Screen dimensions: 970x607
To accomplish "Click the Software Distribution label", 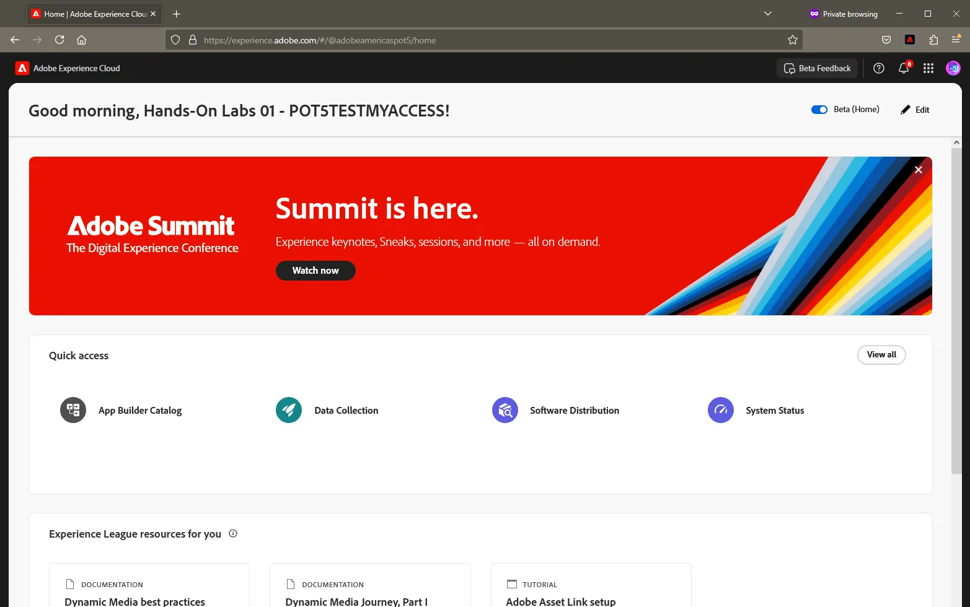I will 575,411.
